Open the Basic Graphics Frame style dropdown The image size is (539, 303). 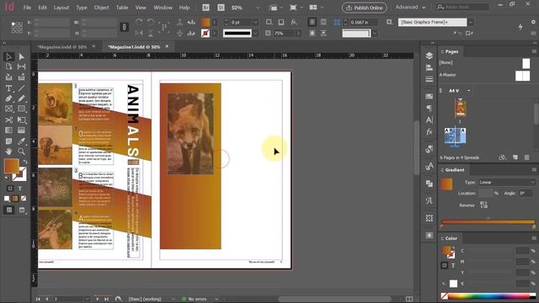(x=471, y=23)
